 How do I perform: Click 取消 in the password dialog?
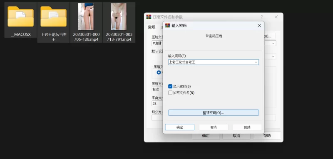tap(214, 127)
